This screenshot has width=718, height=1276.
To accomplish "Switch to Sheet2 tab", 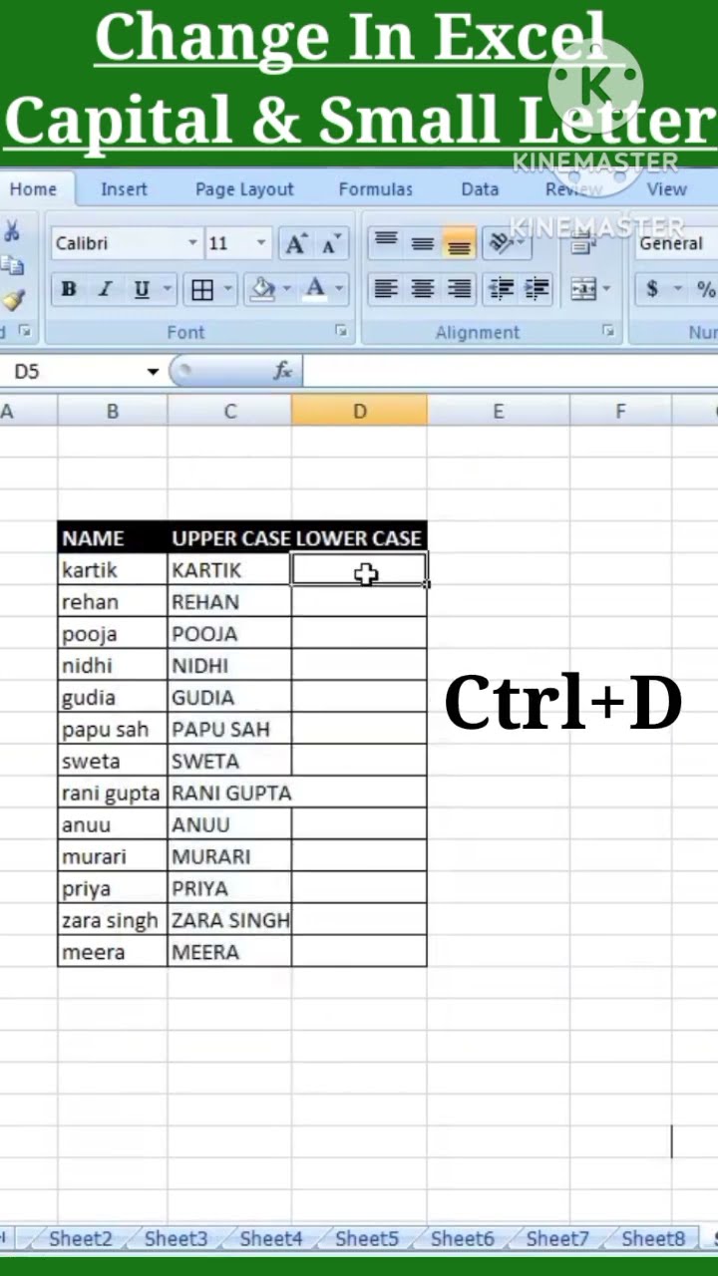I will pos(81,1238).
